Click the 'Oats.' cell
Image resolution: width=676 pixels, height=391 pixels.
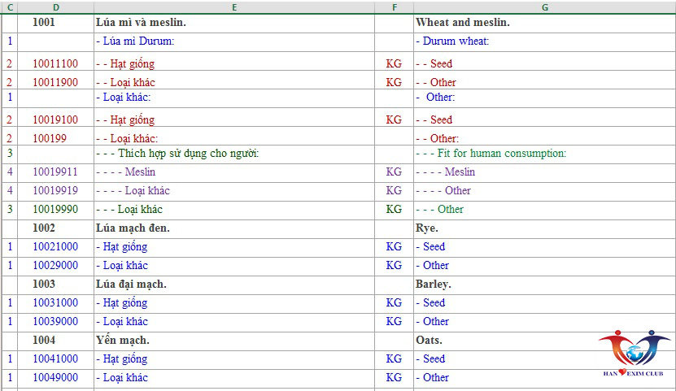coord(545,340)
